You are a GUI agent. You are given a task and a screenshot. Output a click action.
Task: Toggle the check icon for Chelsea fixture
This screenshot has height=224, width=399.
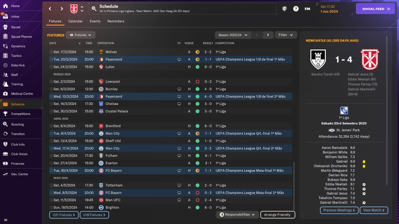pyautogui.click(x=51, y=104)
